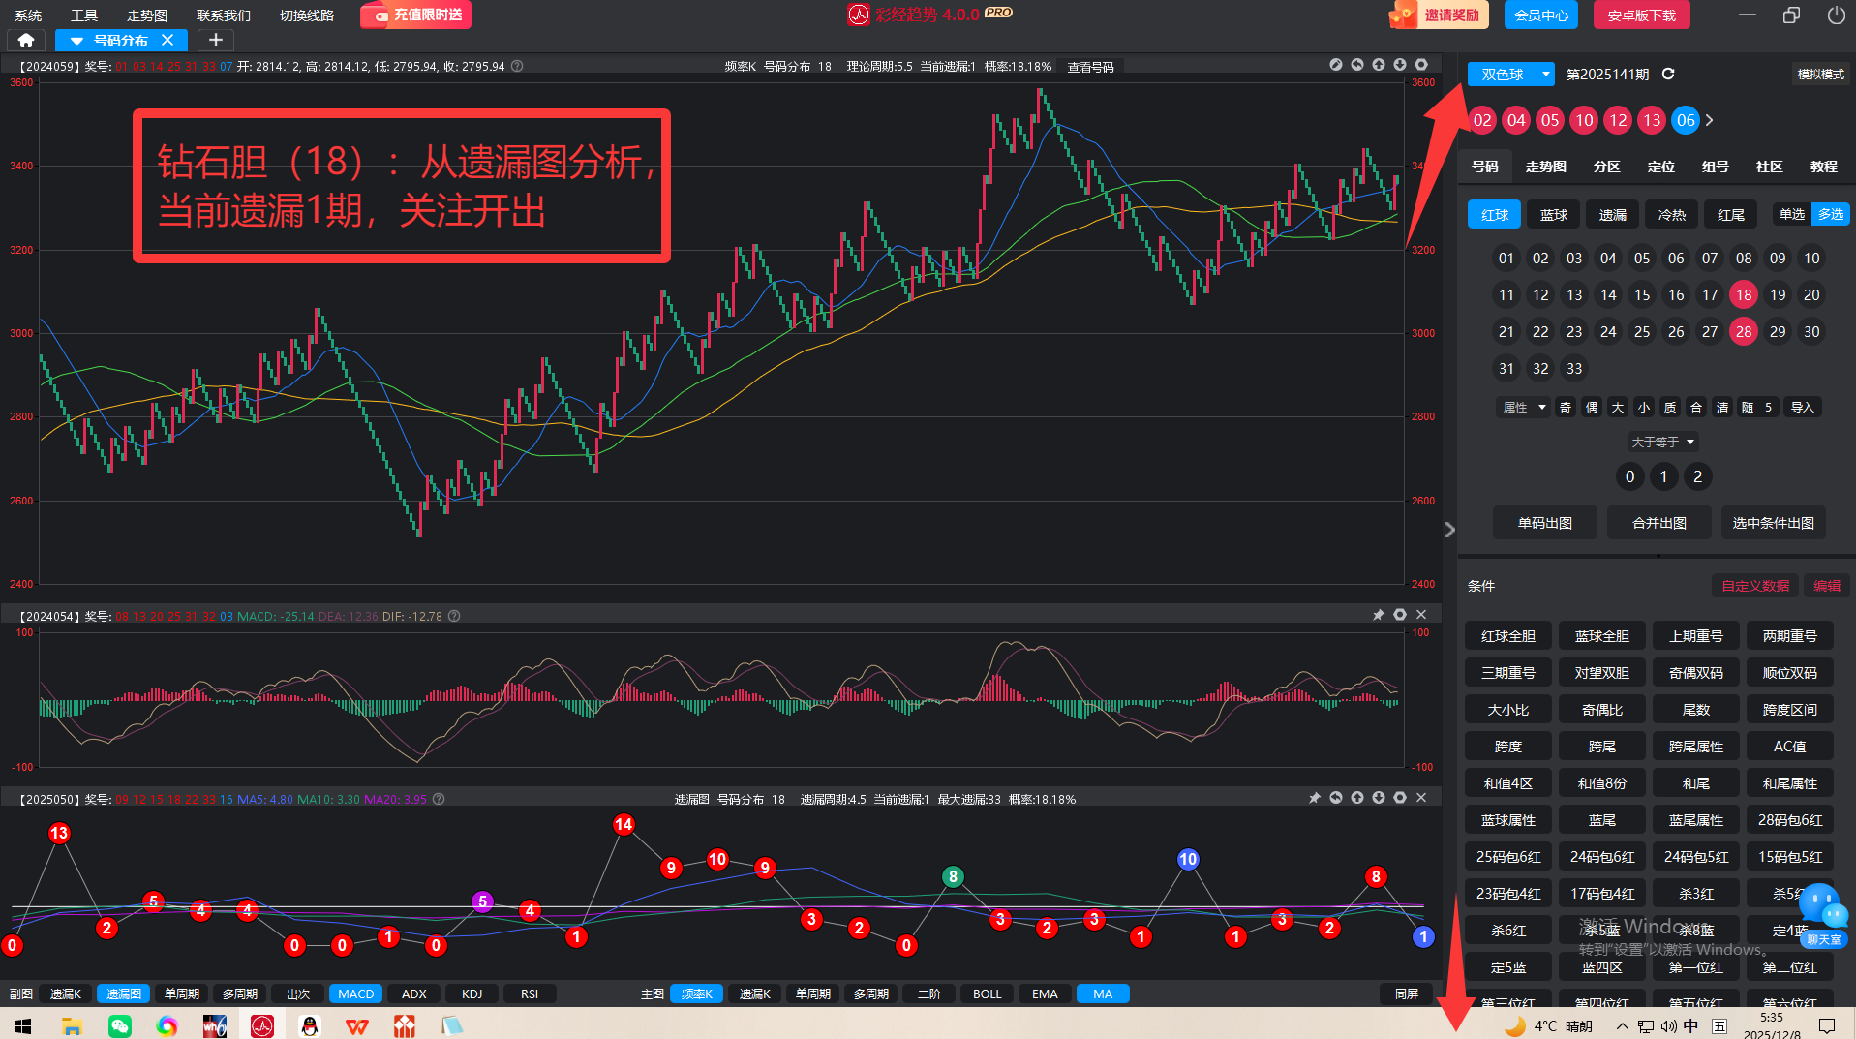Select red ball number 28

click(1743, 331)
